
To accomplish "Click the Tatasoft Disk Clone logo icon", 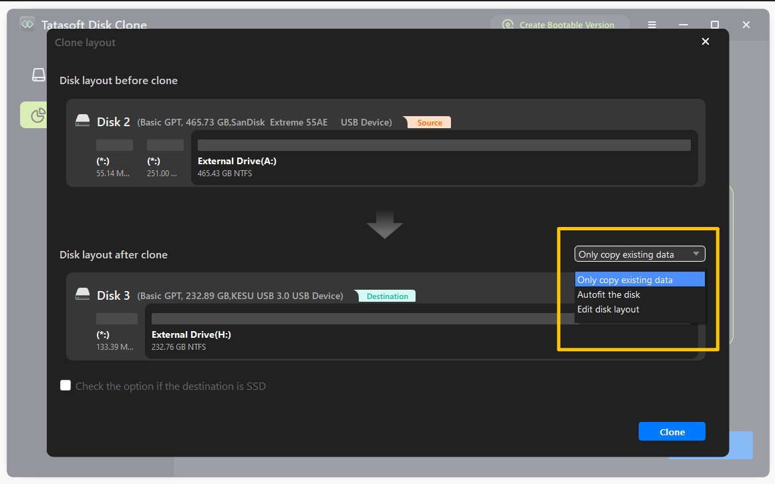I will tap(27, 24).
